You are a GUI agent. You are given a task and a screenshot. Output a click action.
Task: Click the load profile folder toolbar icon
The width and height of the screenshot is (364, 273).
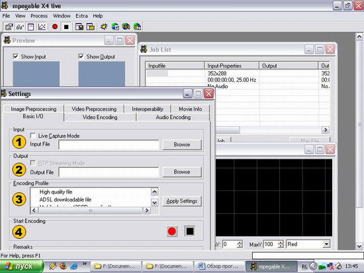tap(90, 27)
